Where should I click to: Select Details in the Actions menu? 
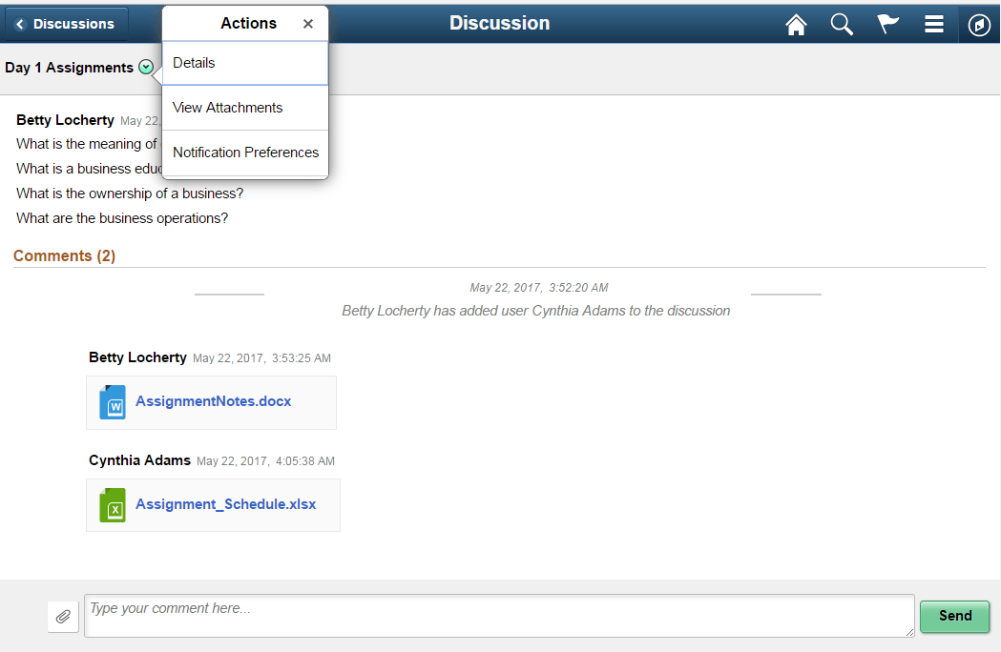point(194,63)
